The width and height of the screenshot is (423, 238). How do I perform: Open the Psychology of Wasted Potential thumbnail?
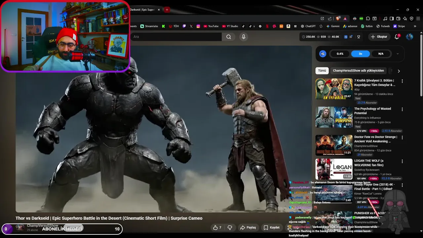[334, 117]
